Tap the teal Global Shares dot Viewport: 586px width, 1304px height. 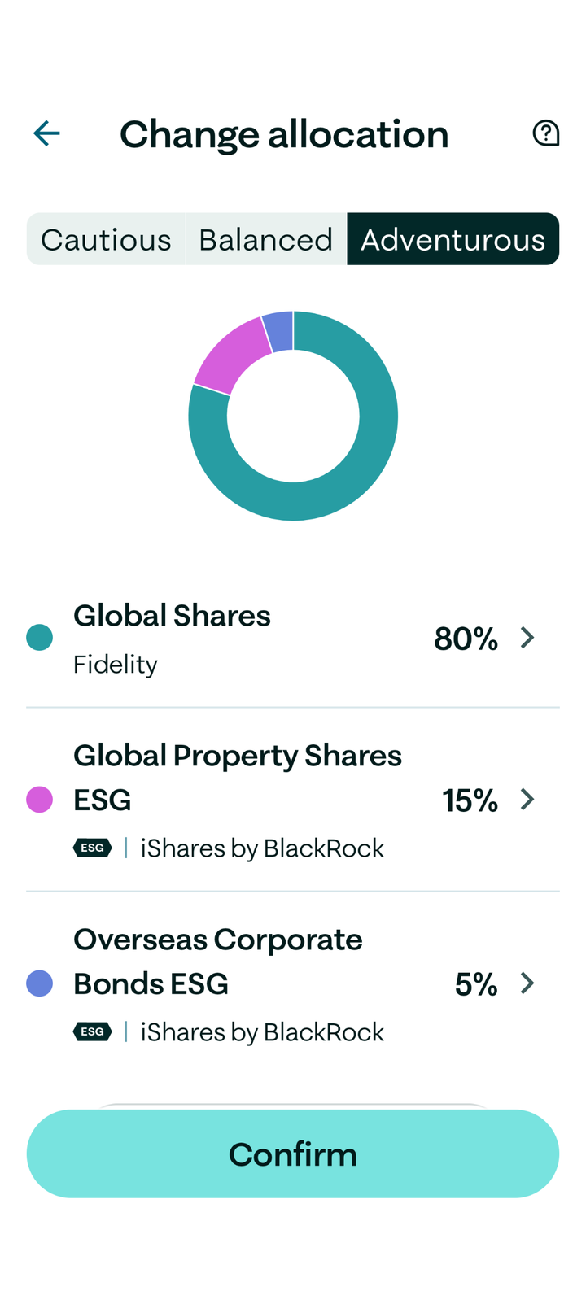pyautogui.click(x=40, y=637)
